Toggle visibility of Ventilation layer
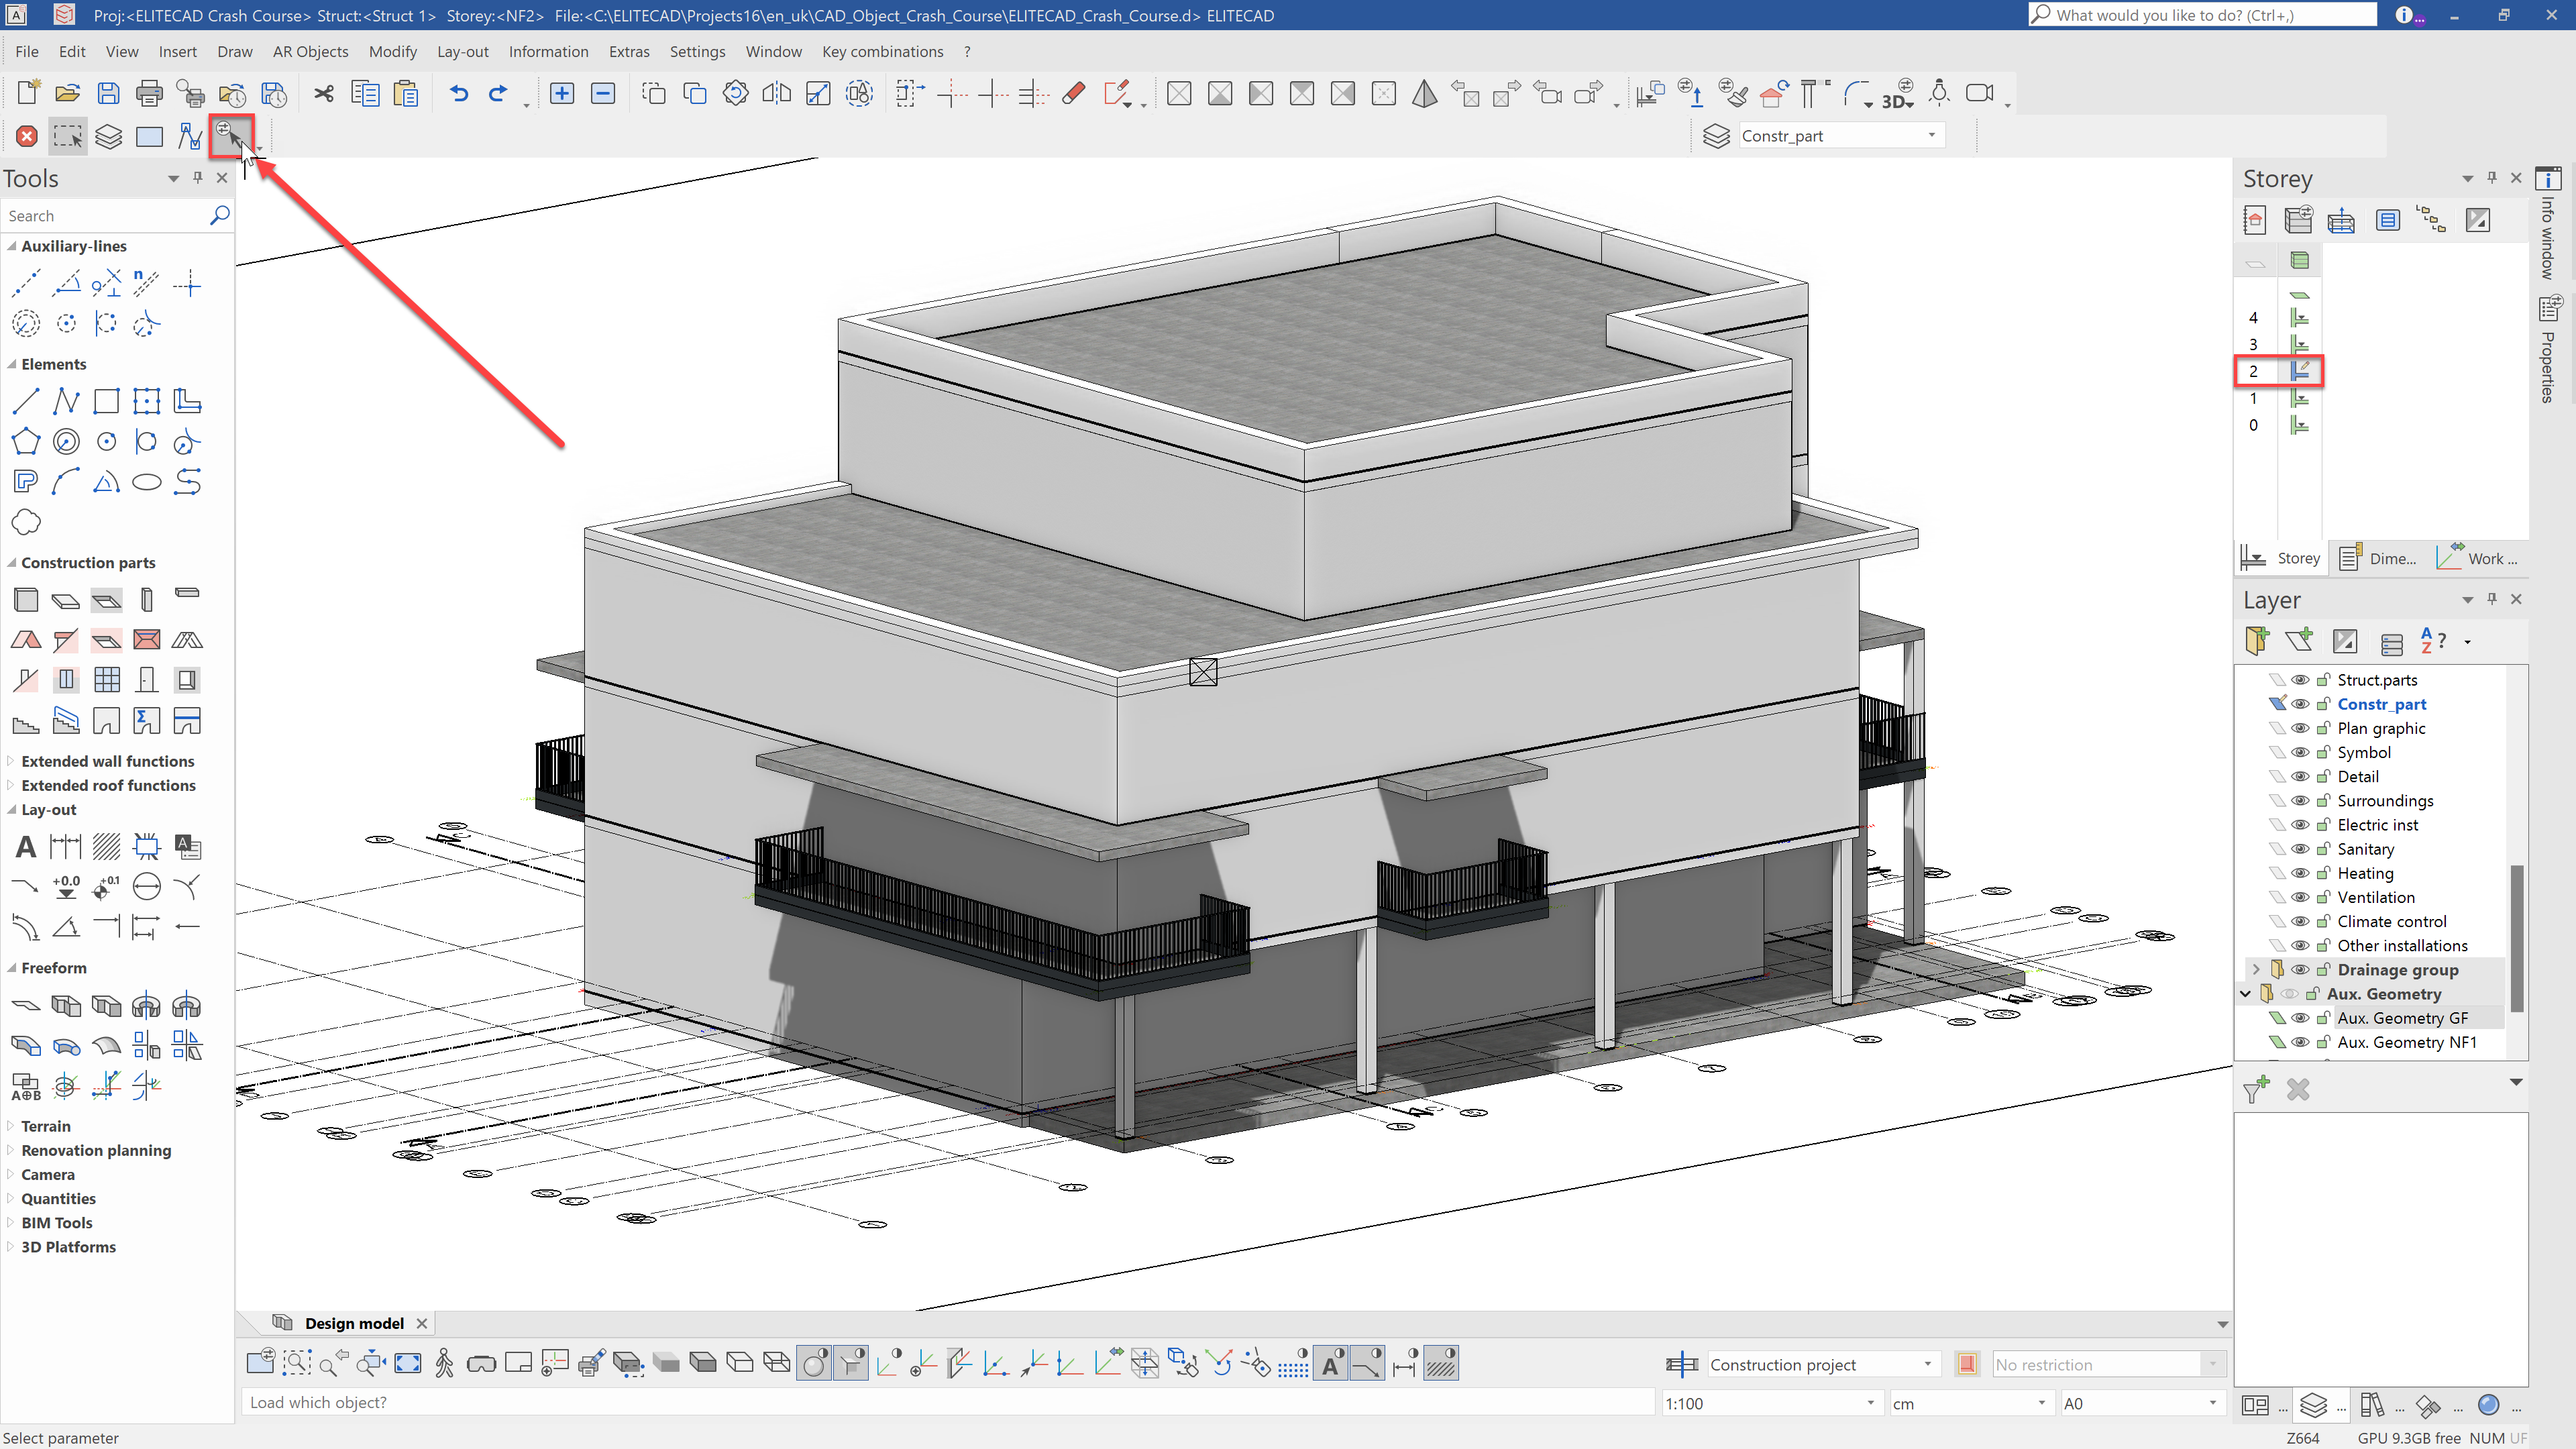Image resolution: width=2576 pixels, height=1449 pixels. (2300, 897)
